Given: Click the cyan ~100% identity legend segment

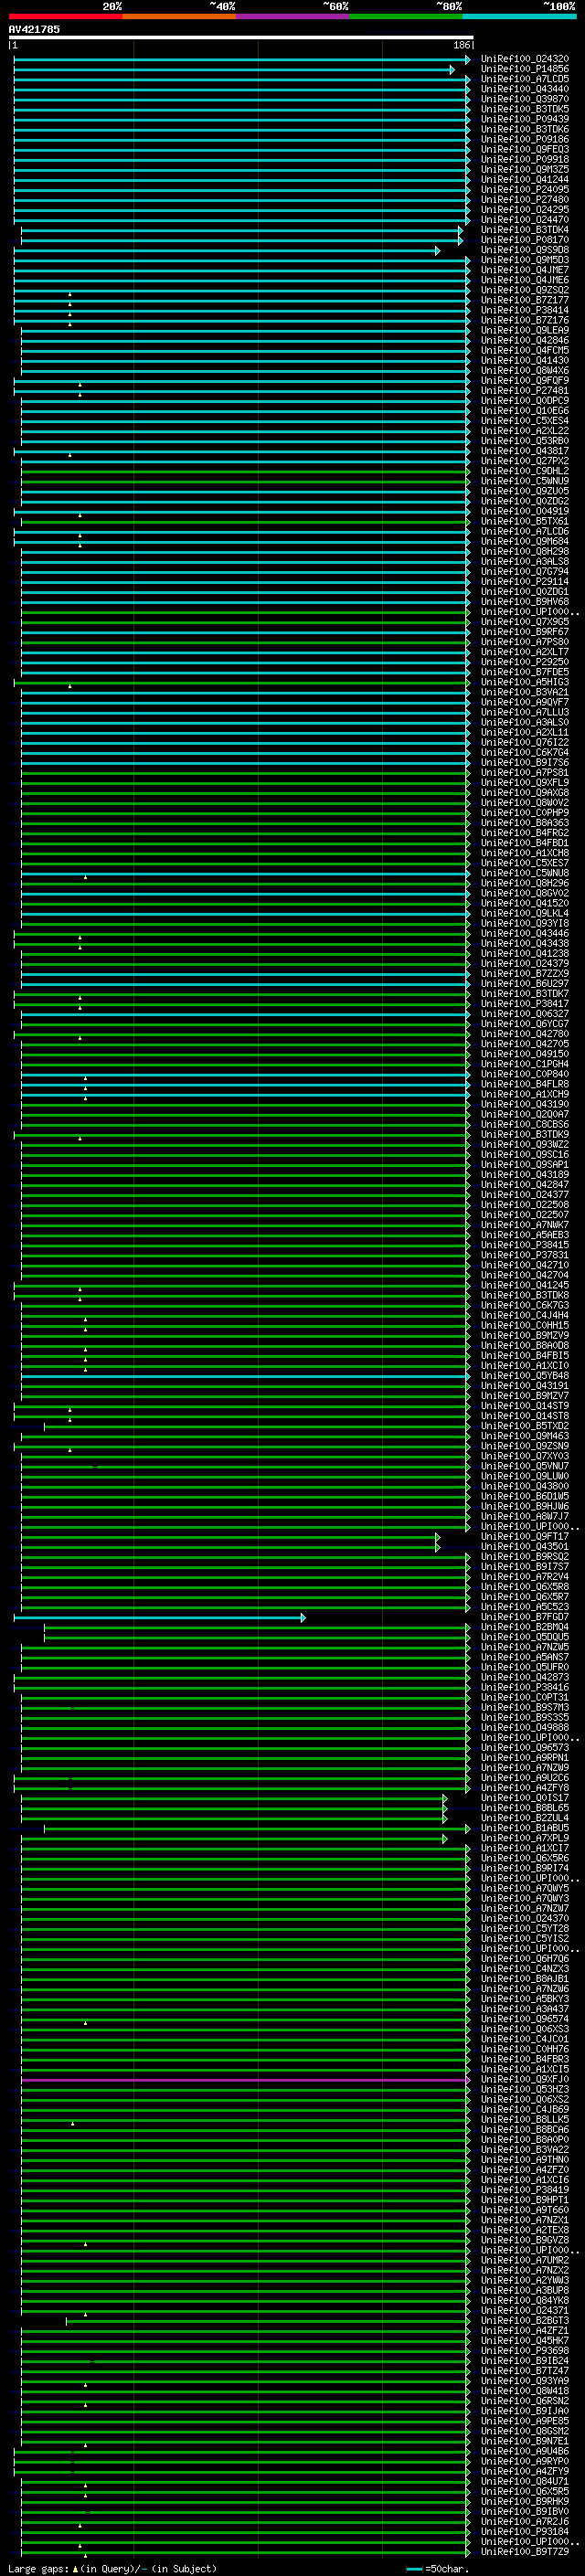Looking at the screenshot, I should [519, 16].
